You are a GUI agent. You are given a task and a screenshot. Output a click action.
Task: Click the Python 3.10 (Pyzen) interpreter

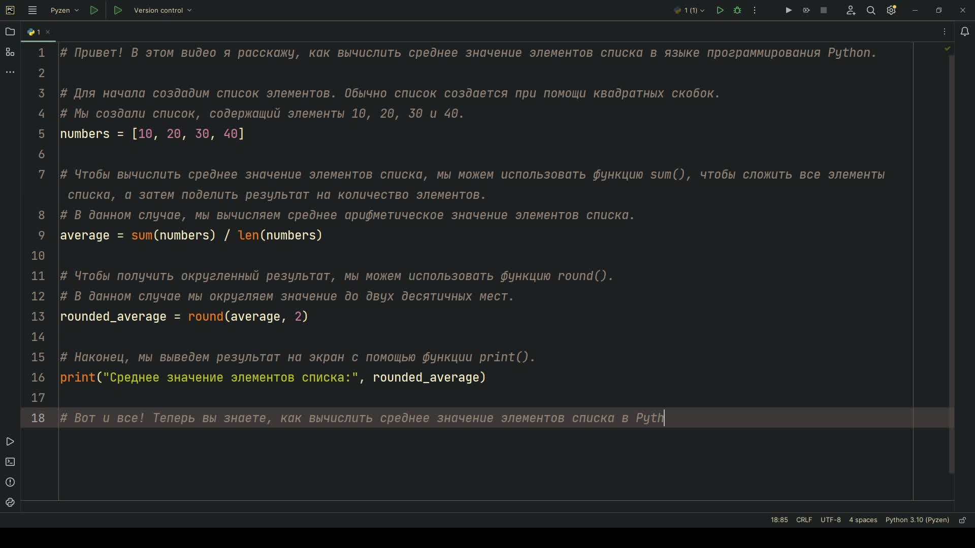click(x=917, y=520)
